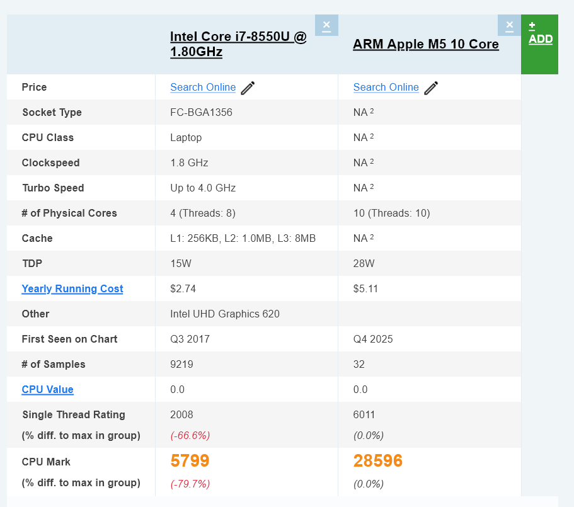Image resolution: width=574 pixels, height=507 pixels.
Task: Click the First Seen on Chart label
Action: pos(69,339)
